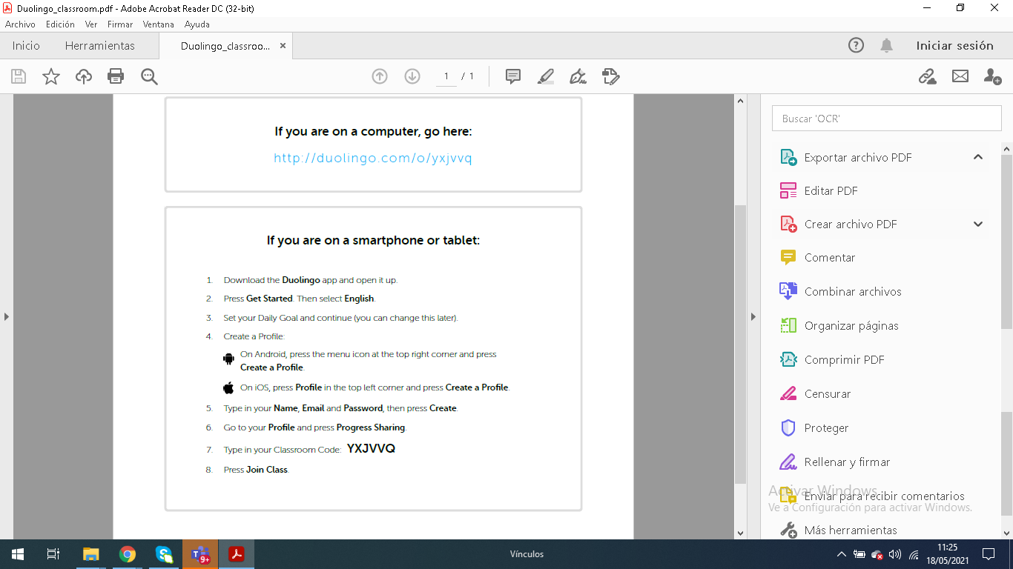Click the document vertical scrollbar thumb
This screenshot has width=1013, height=569.
(x=740, y=345)
